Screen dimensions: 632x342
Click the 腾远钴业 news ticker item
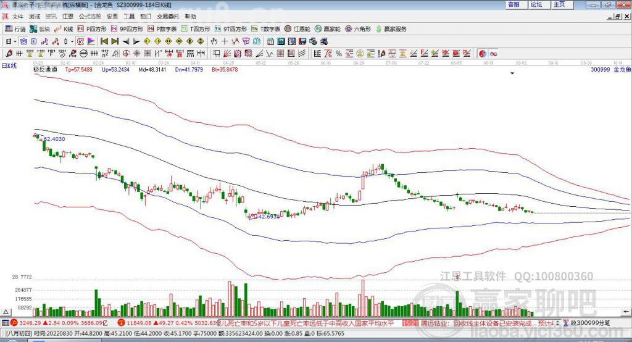[x=488, y=323]
